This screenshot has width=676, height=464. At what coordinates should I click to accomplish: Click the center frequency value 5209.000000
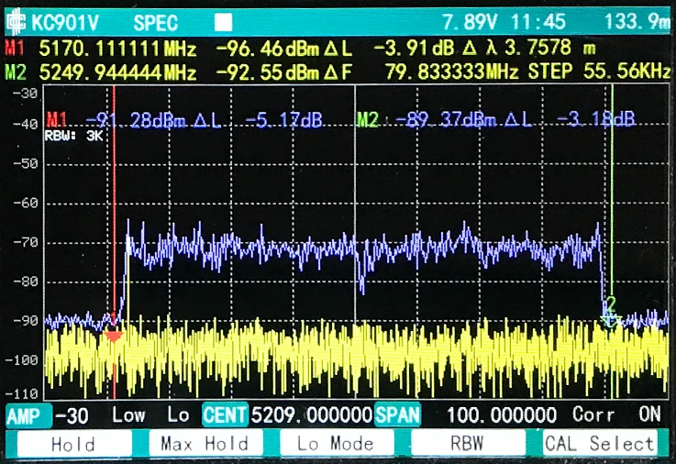click(312, 415)
